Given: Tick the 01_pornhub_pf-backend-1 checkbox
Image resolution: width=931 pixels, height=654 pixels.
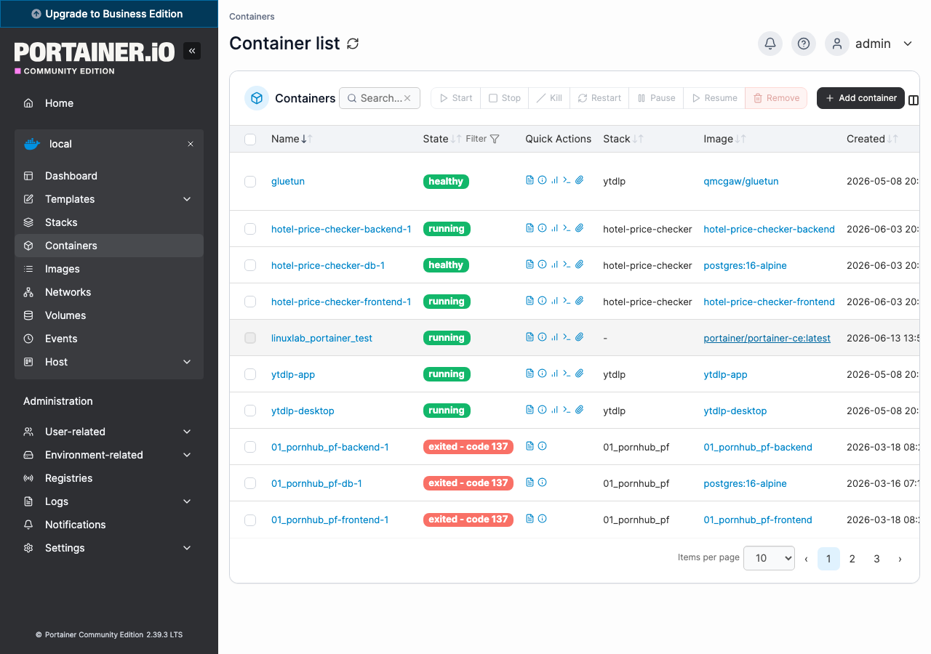Looking at the screenshot, I should pyautogui.click(x=250, y=447).
